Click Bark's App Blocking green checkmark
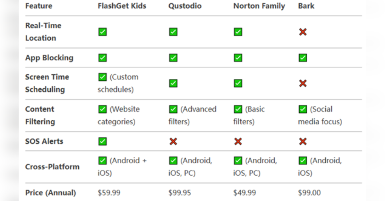Screen dimensions: 385x201 coord(303,58)
